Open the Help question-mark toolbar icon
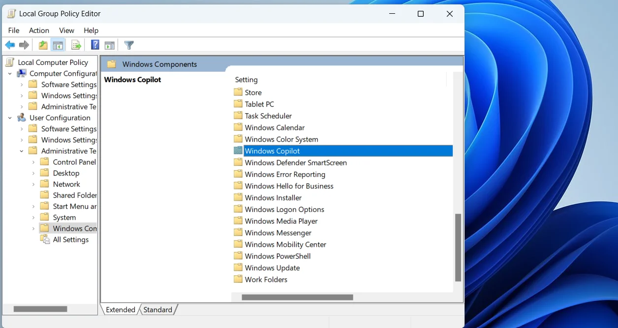The image size is (618, 328). 95,45
